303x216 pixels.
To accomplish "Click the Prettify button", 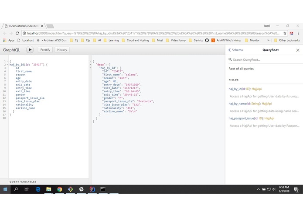I will 45,50.
